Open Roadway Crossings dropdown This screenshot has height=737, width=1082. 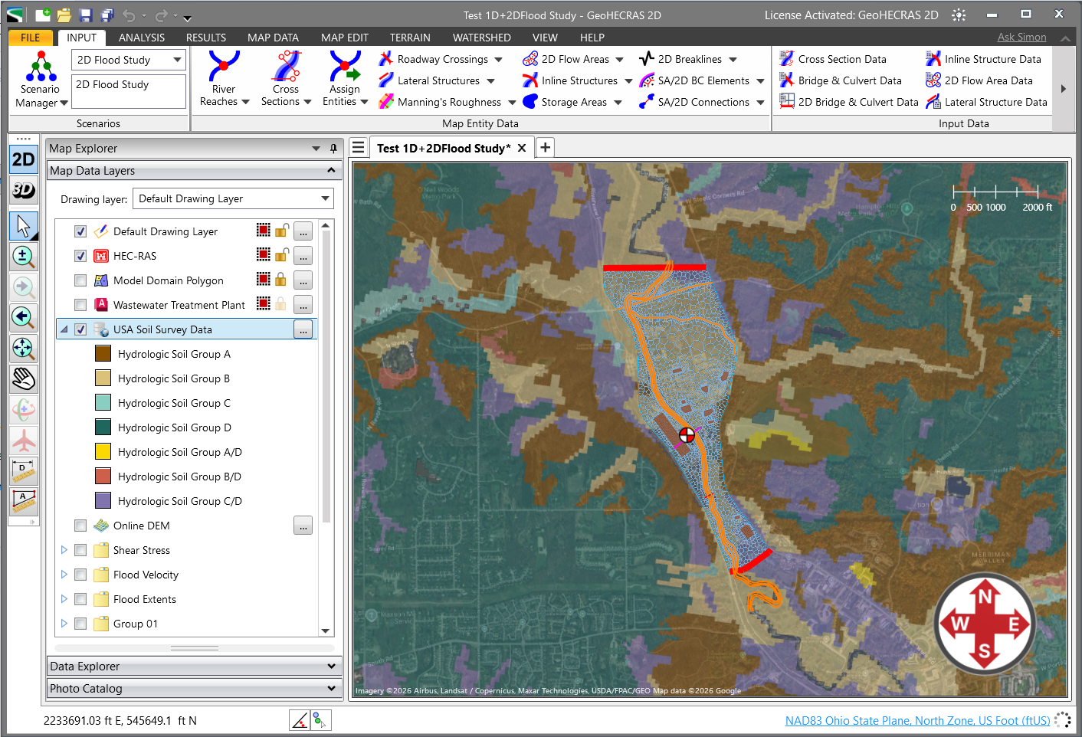498,59
